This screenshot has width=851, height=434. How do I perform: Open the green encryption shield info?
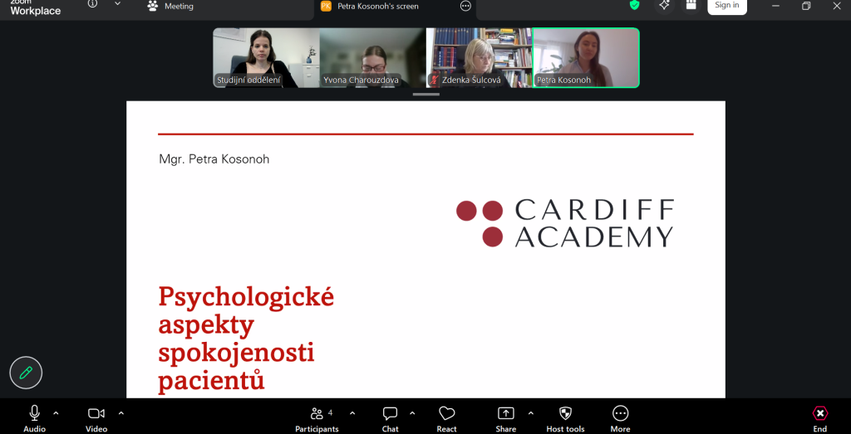[x=634, y=6]
